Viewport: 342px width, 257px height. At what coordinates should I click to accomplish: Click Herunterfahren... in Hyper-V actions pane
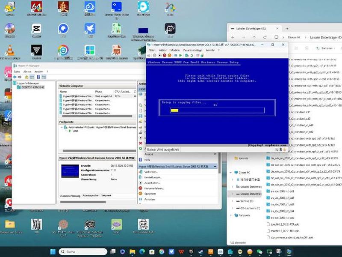click(154, 188)
